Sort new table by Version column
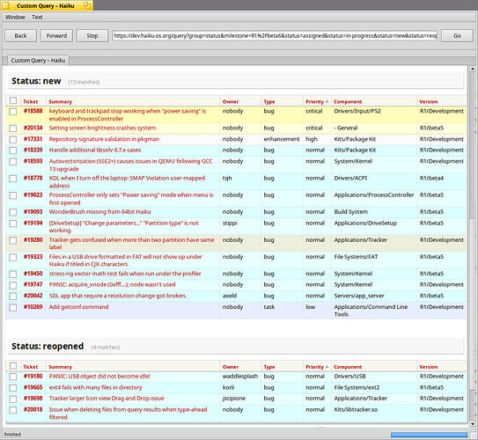This screenshot has width=478, height=440. 429,102
